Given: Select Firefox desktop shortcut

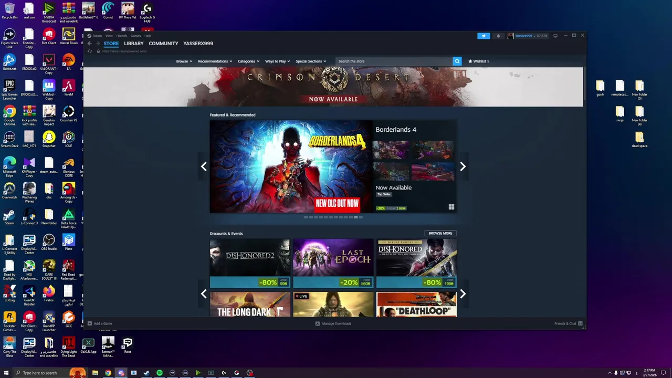Looking at the screenshot, I should (49, 294).
